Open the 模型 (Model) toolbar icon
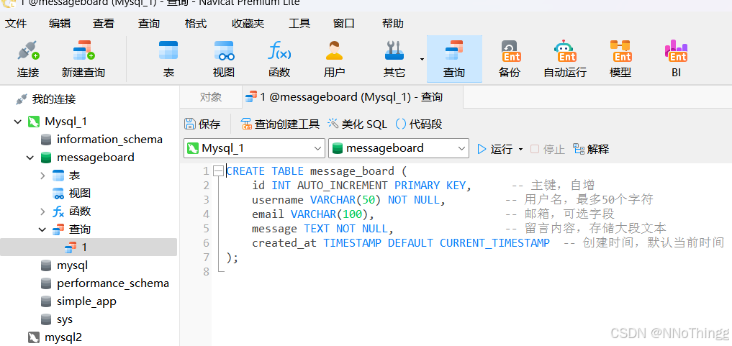732x346 pixels. (620, 58)
